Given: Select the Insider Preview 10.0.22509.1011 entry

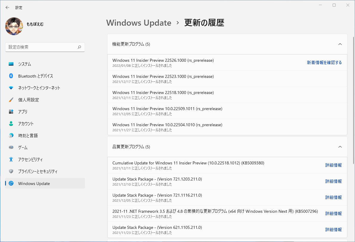Looking at the screenshot, I should 227,111.
